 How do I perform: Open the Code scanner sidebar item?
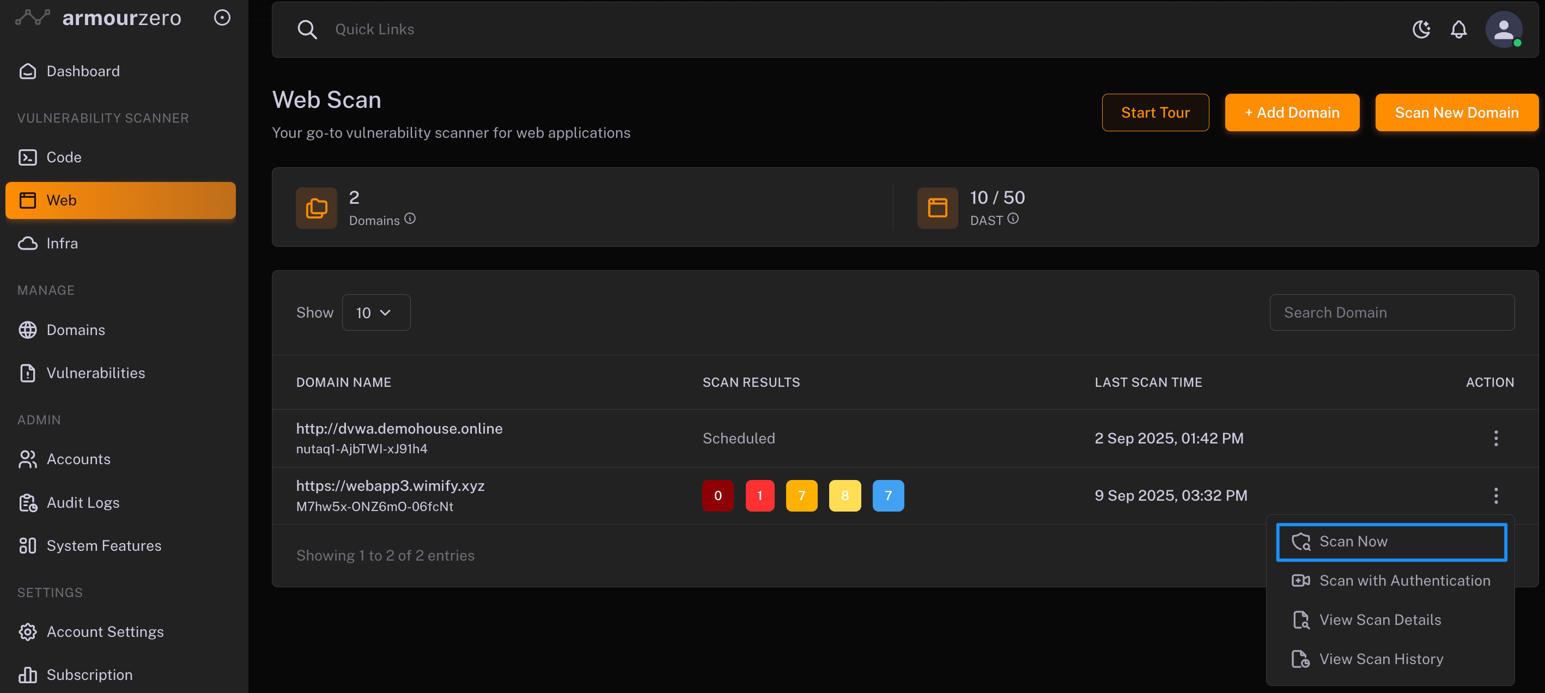[x=64, y=157]
